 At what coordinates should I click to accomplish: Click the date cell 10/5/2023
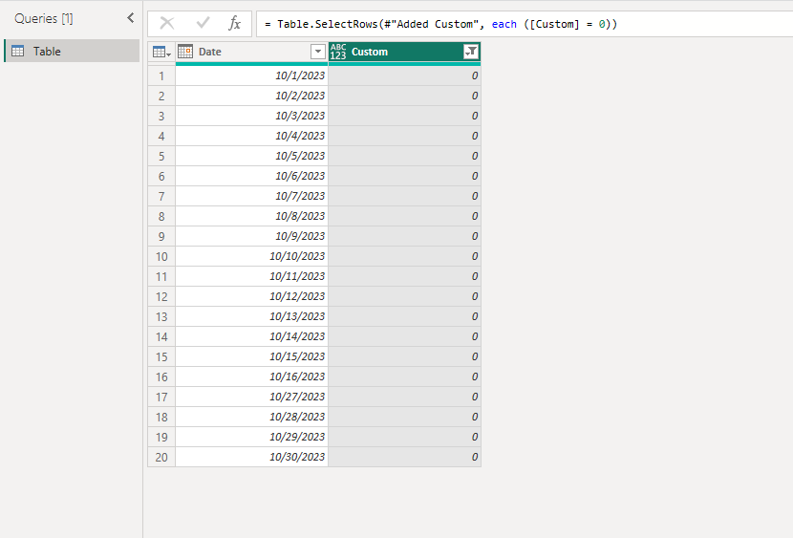pos(252,156)
